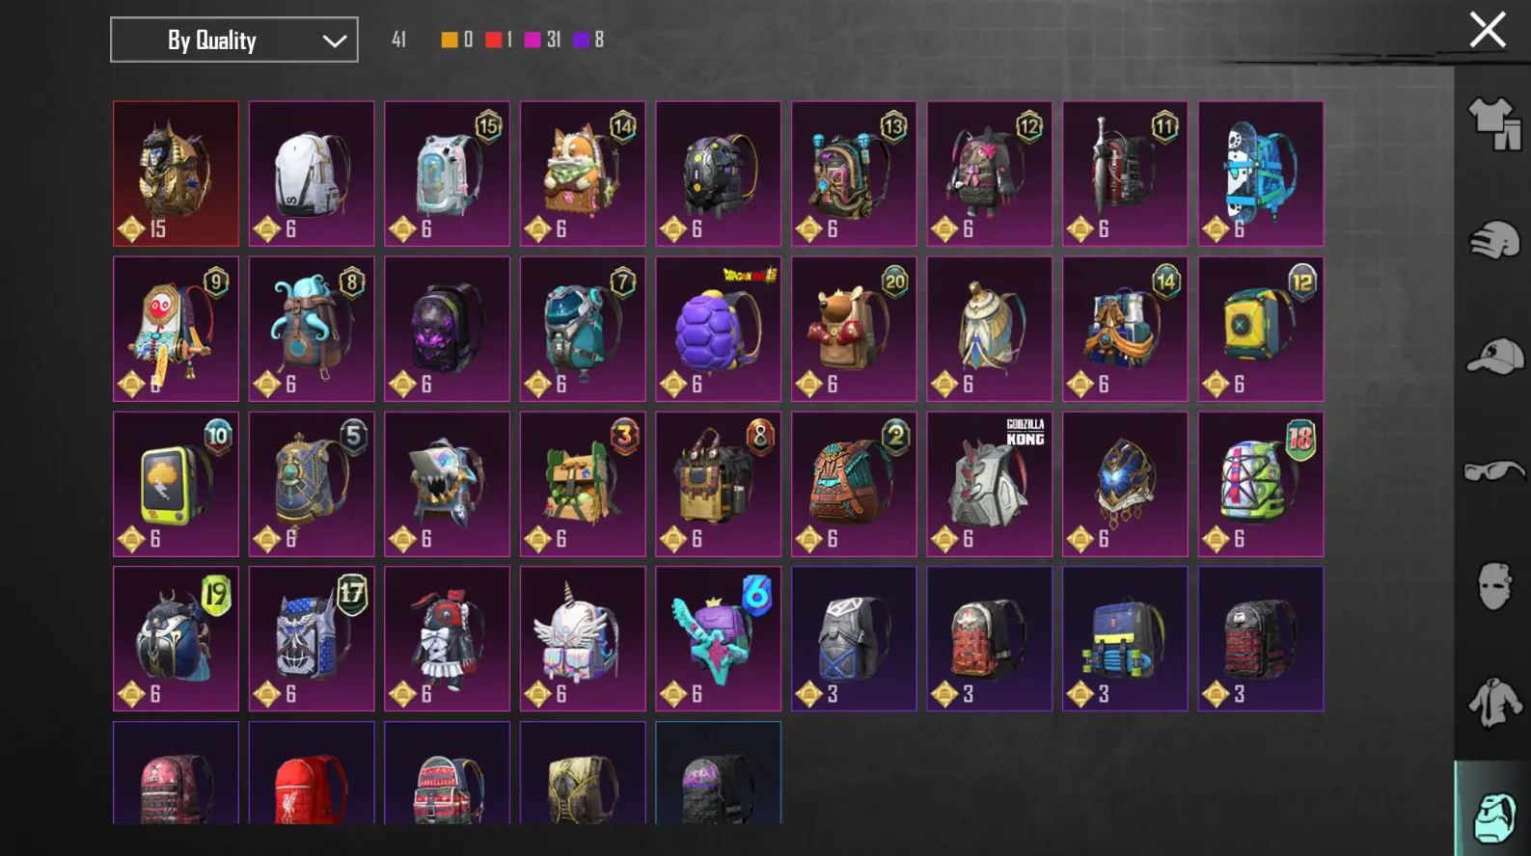Choose the purple turtle shell backpack
Viewport: 1531px width, 856px height.
[x=719, y=329]
